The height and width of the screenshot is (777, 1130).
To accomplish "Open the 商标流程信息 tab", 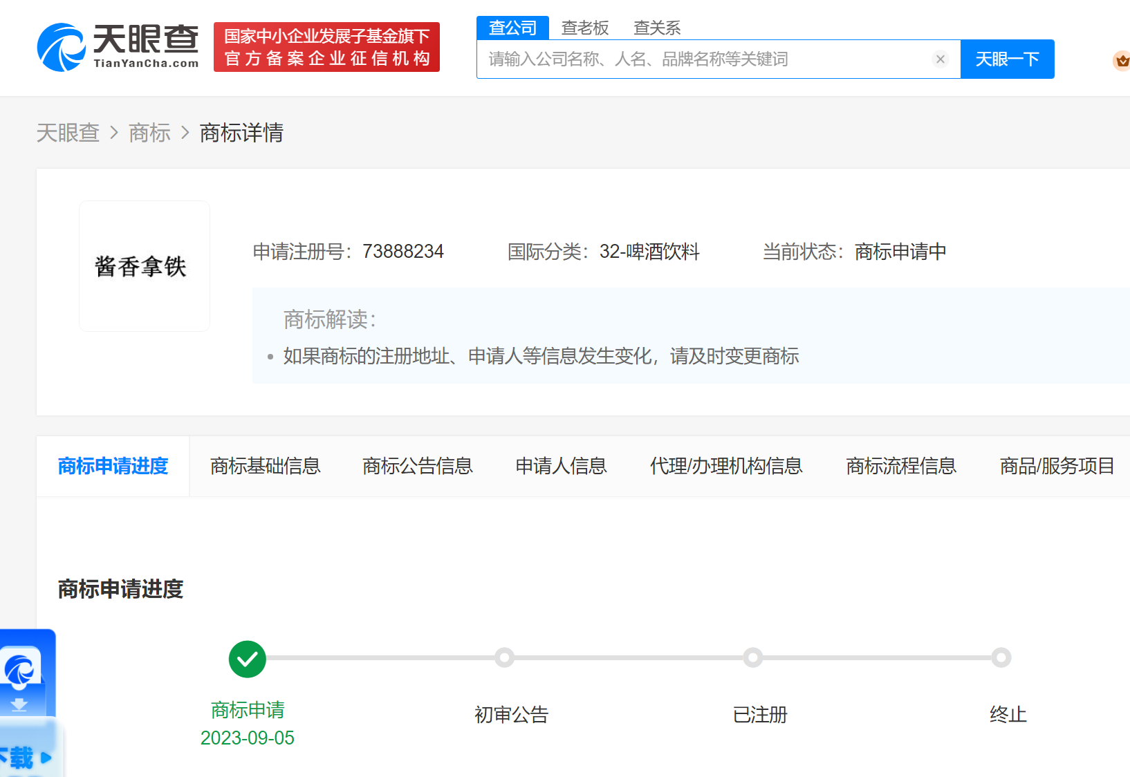I will (901, 466).
